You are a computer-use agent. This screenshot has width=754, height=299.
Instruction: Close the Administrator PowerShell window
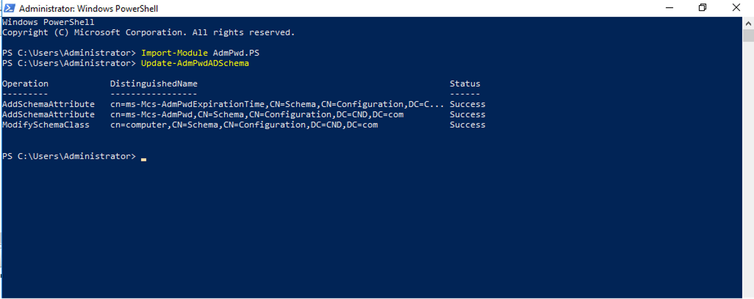pyautogui.click(x=736, y=8)
